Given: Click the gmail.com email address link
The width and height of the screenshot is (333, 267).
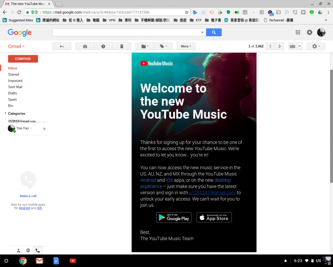Looking at the screenshot, I should (x=212, y=193).
